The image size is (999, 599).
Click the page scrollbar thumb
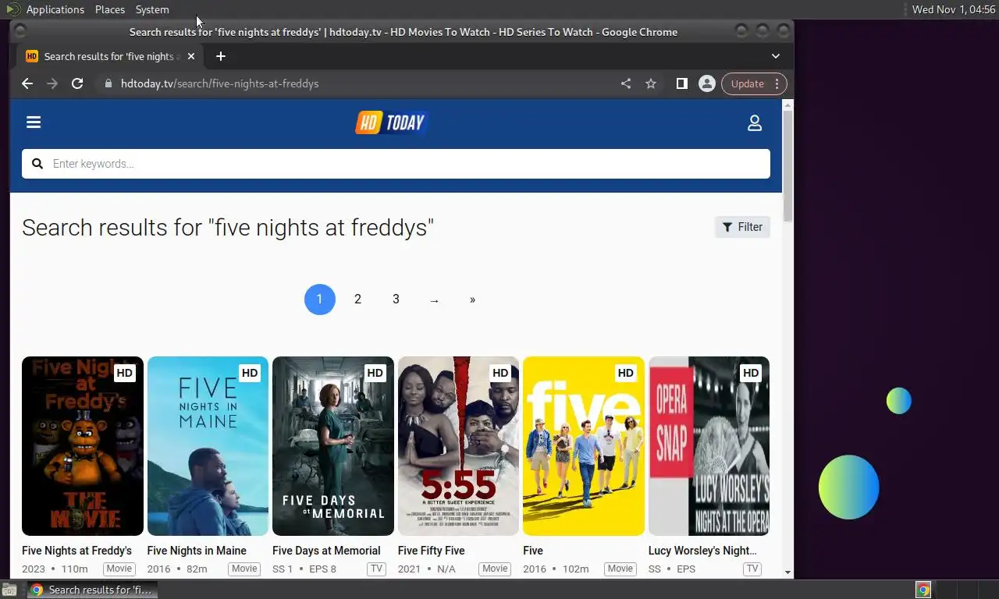click(x=787, y=165)
